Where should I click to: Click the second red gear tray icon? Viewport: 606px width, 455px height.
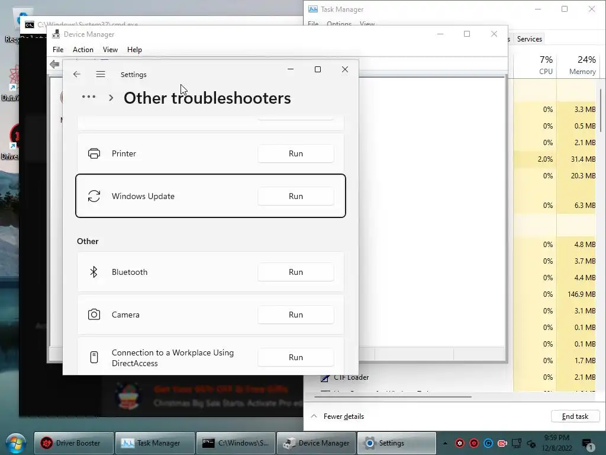tap(474, 443)
